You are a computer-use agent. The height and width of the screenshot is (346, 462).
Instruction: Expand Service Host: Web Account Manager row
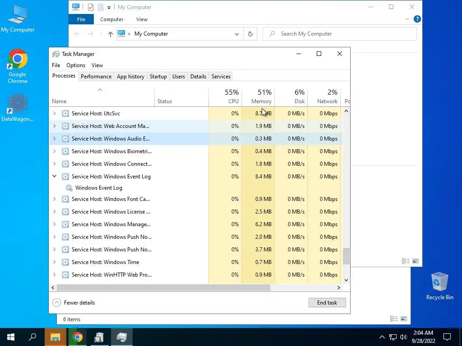pyautogui.click(x=54, y=126)
